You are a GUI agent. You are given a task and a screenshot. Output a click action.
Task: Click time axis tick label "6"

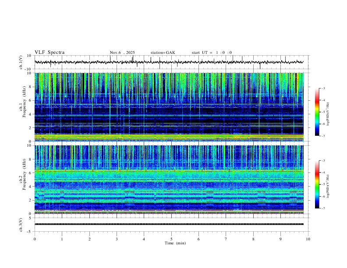pos(198,239)
